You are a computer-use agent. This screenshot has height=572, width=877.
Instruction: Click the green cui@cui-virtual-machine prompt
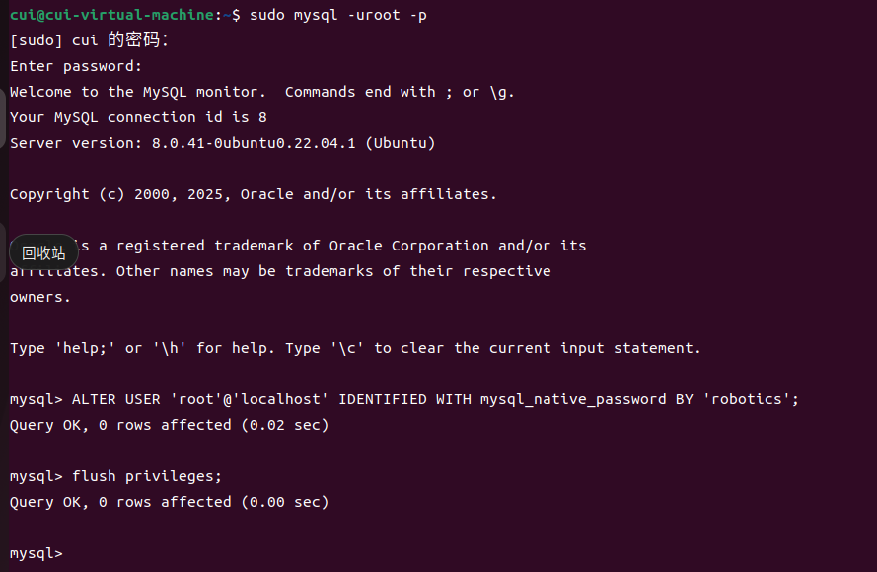111,15
